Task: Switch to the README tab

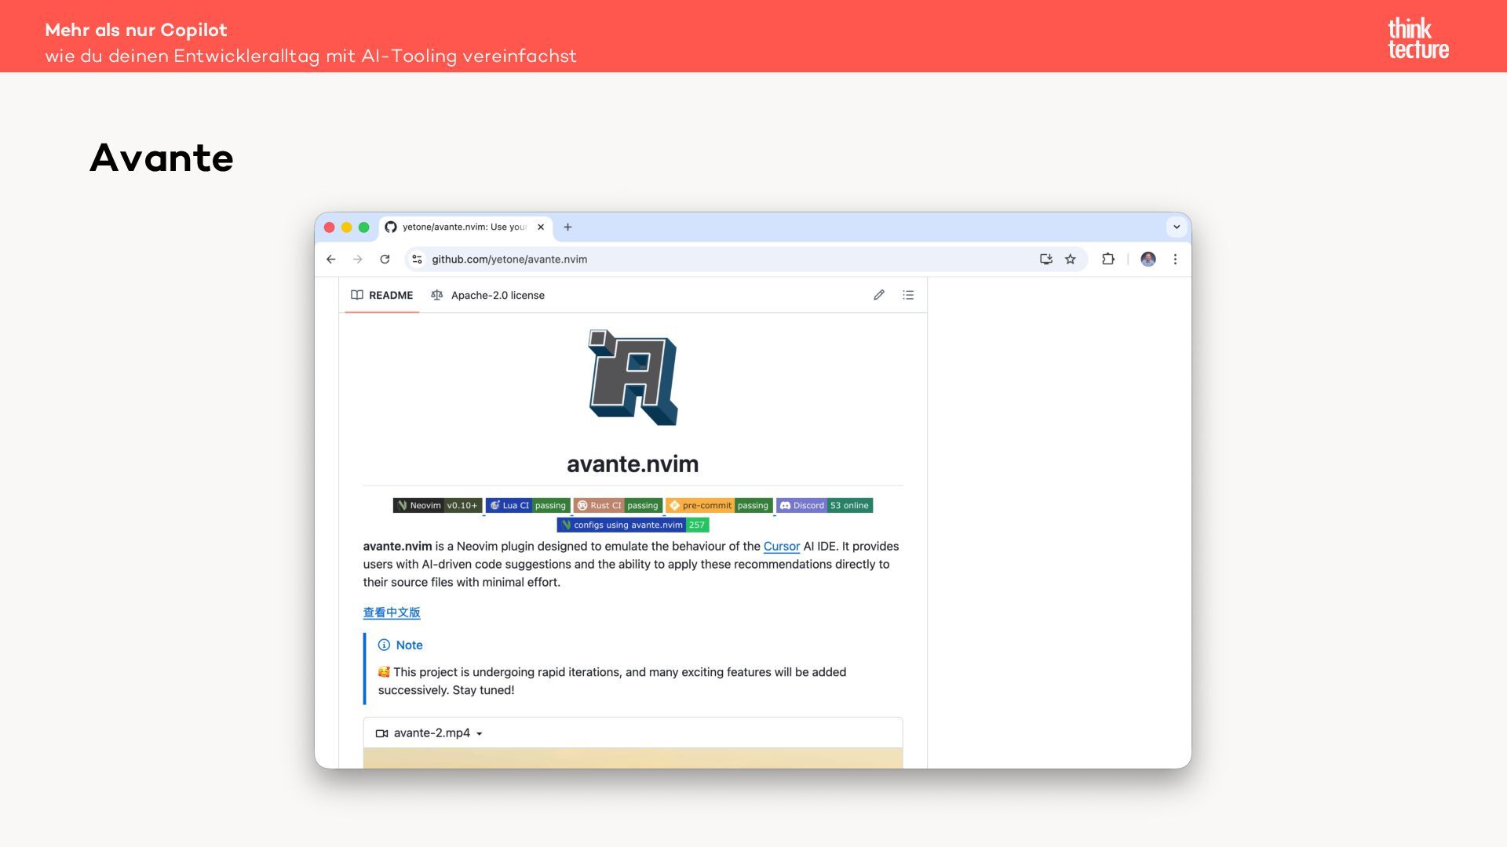Action: (x=382, y=296)
